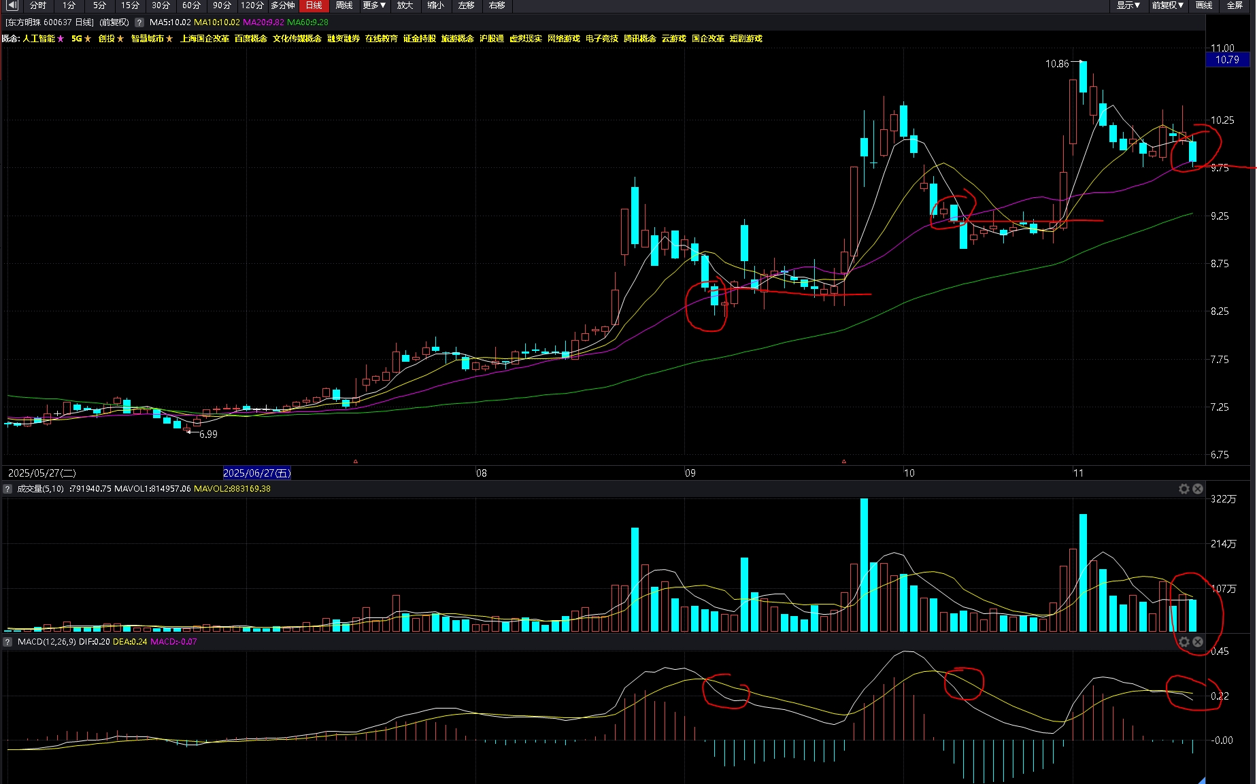Select the 90分 period tab
This screenshot has height=784, width=1257.
point(222,5)
